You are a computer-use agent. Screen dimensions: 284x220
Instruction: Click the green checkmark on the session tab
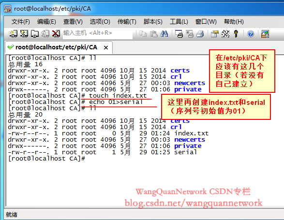click(x=11, y=47)
